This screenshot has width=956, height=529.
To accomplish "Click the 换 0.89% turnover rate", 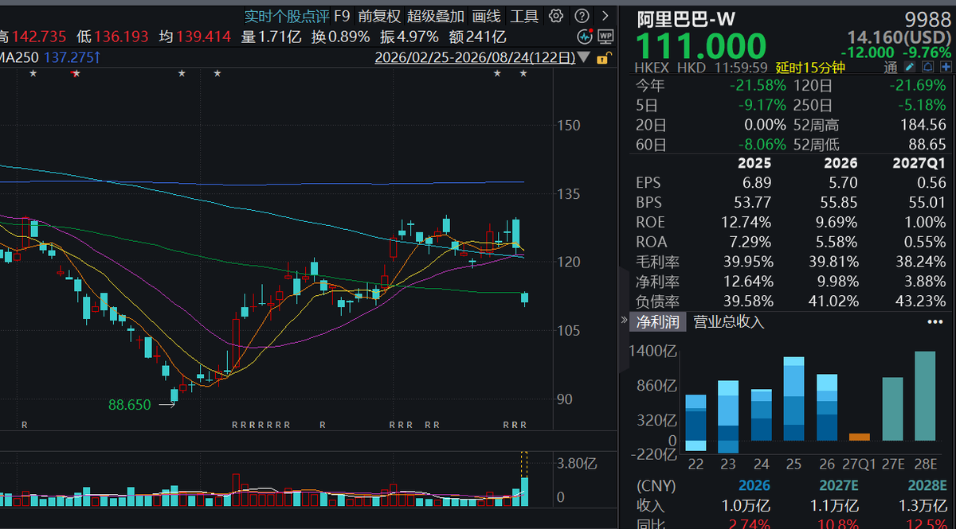I will 340,37.
